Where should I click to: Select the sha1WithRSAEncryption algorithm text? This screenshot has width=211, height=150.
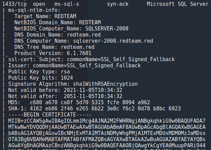105,84
